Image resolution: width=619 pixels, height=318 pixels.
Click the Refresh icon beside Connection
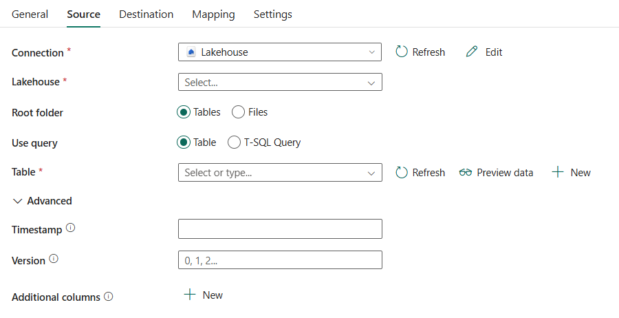tap(402, 52)
